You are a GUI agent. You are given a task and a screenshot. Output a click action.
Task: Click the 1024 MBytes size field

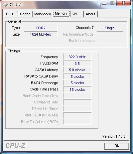41,34
